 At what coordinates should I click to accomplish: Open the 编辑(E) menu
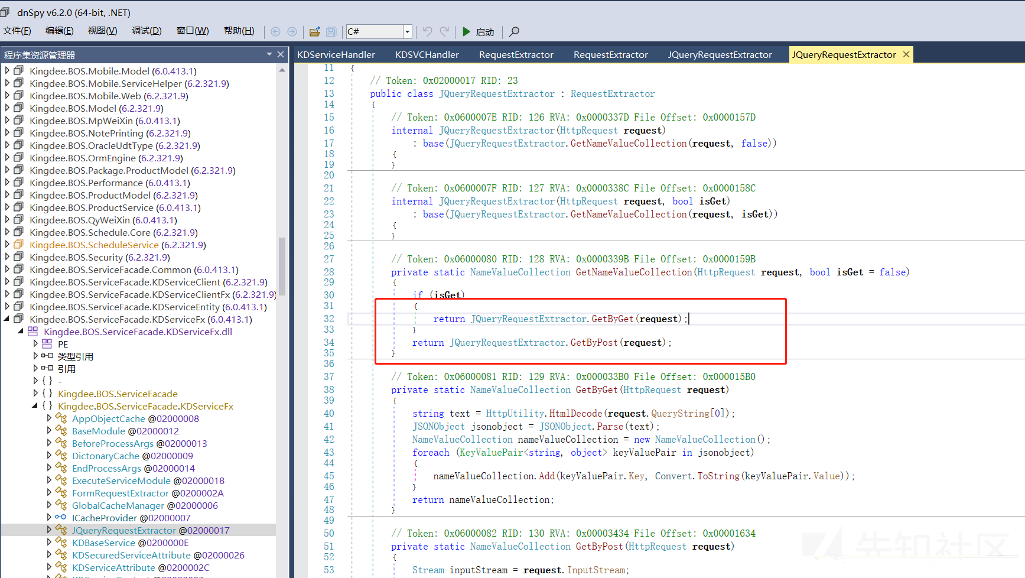tap(60, 31)
